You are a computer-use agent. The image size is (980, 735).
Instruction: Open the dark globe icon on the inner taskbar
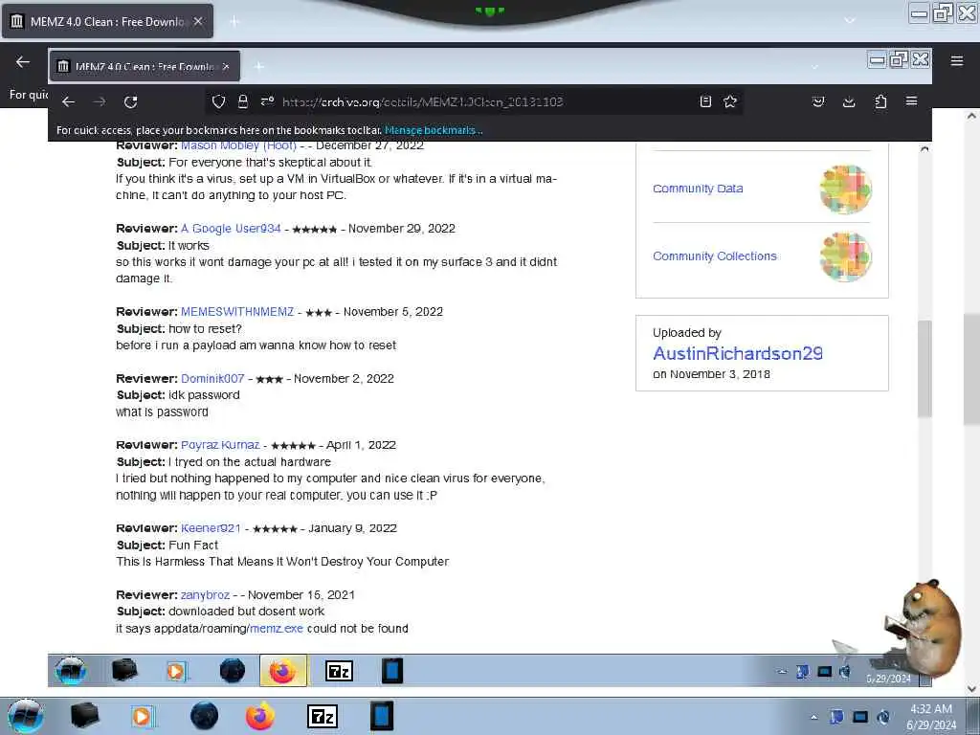pos(233,671)
